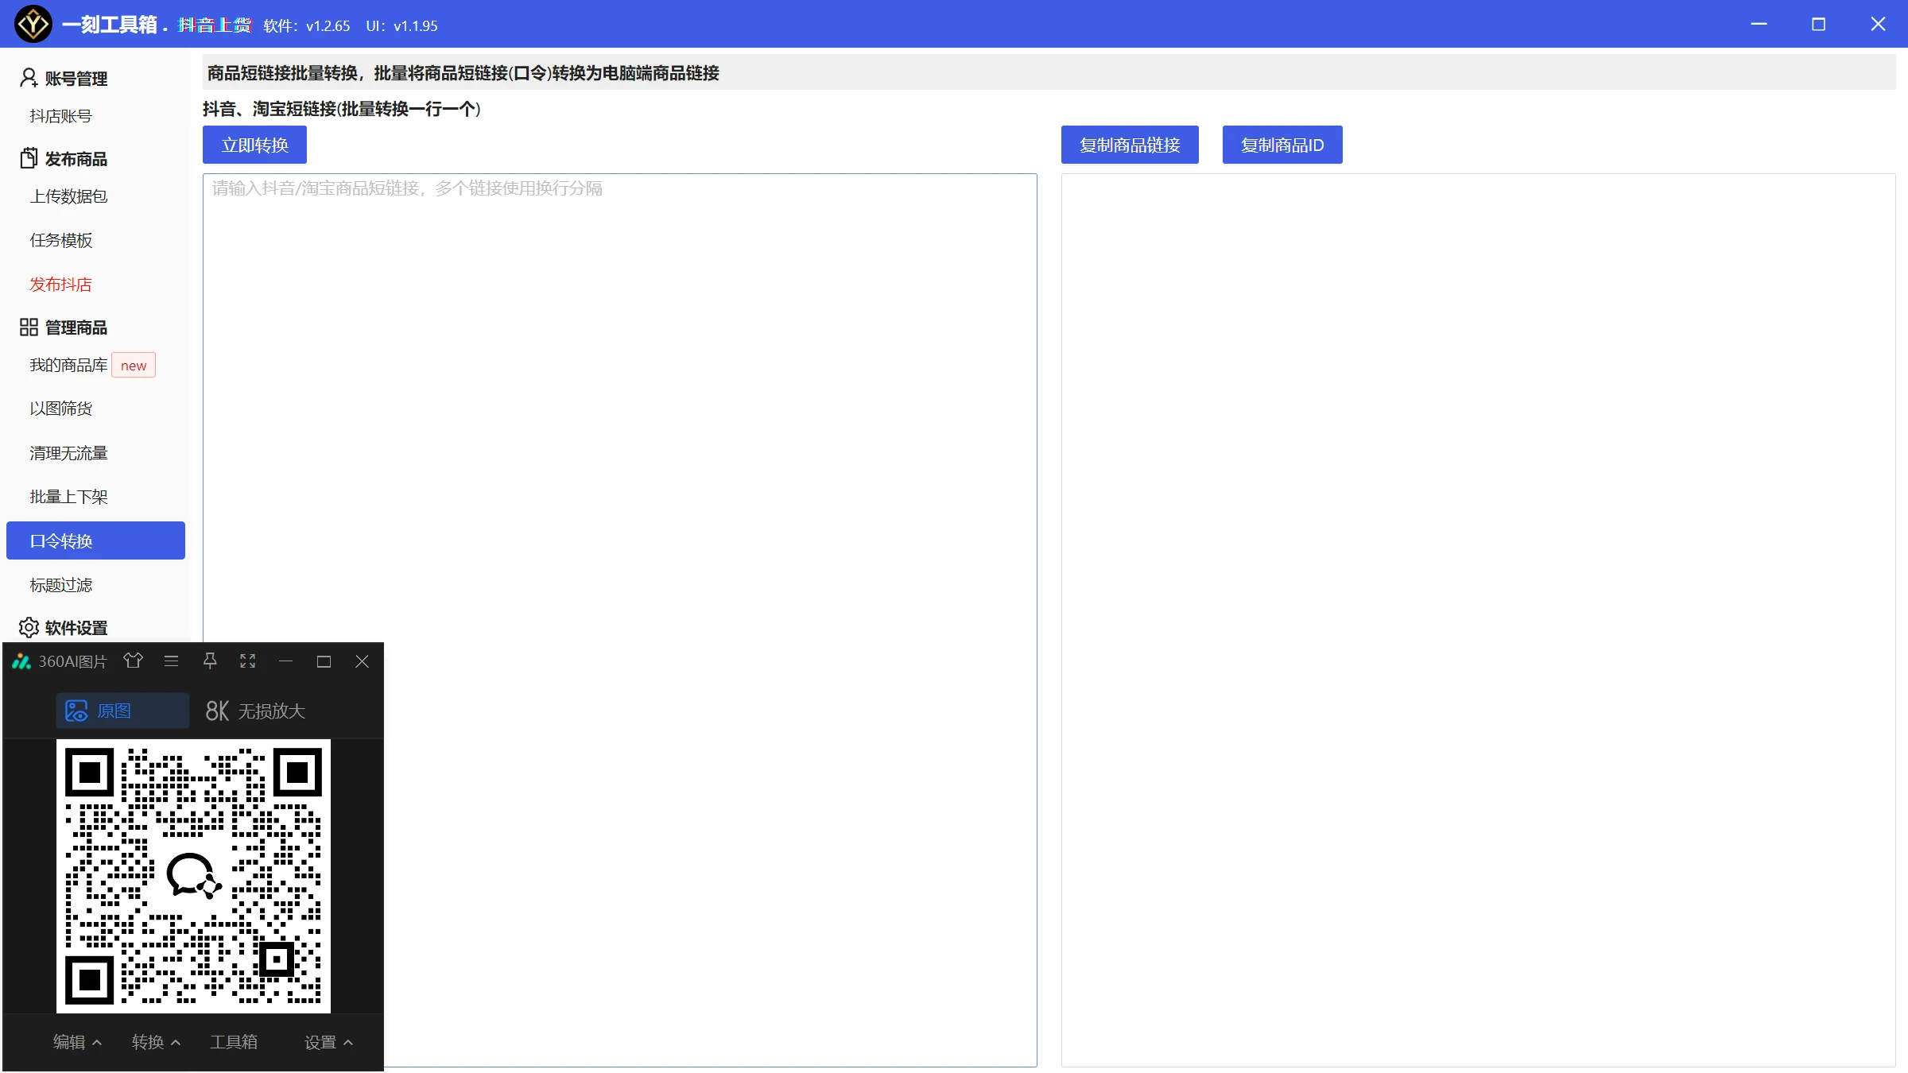
Task: Expand the 编辑 menu in the image viewer
Action: [77, 1041]
